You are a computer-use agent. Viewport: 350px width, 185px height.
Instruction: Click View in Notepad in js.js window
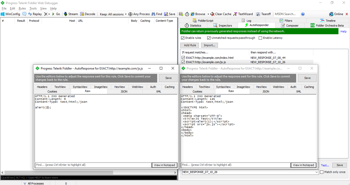point(164,165)
